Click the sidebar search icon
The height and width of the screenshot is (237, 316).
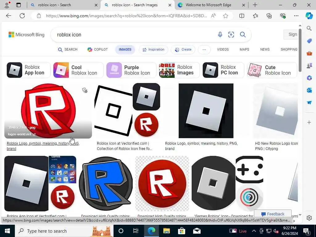(309, 28)
